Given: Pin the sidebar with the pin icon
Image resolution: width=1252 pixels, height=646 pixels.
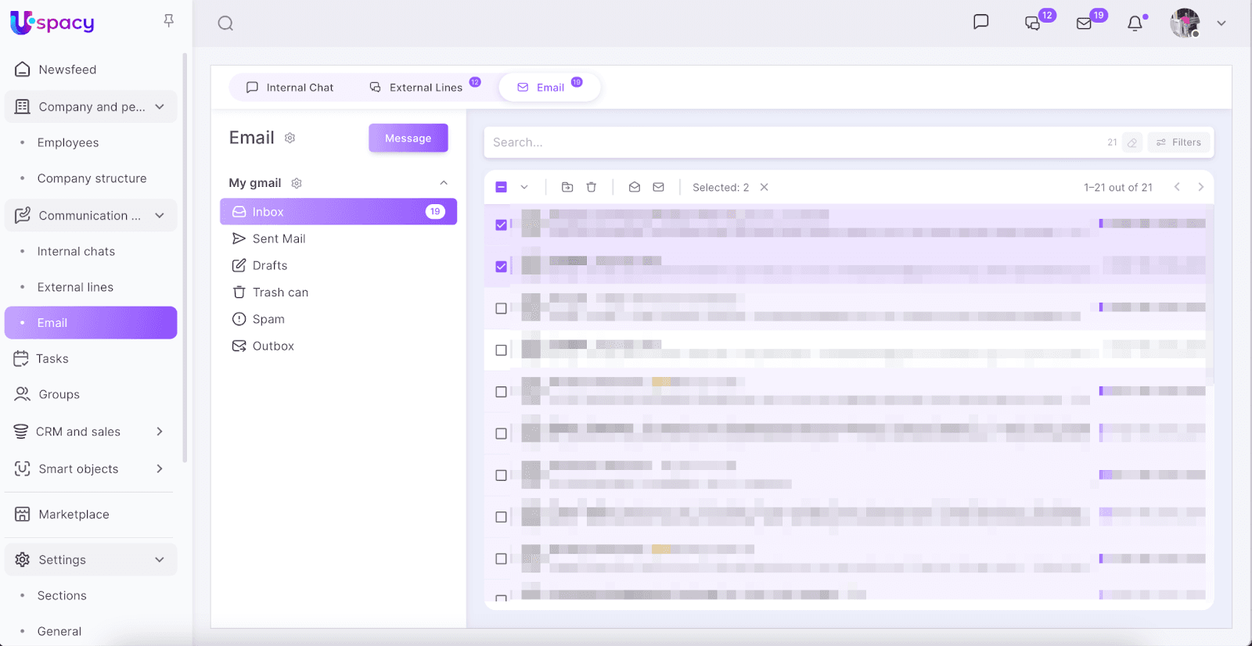Looking at the screenshot, I should (x=168, y=21).
